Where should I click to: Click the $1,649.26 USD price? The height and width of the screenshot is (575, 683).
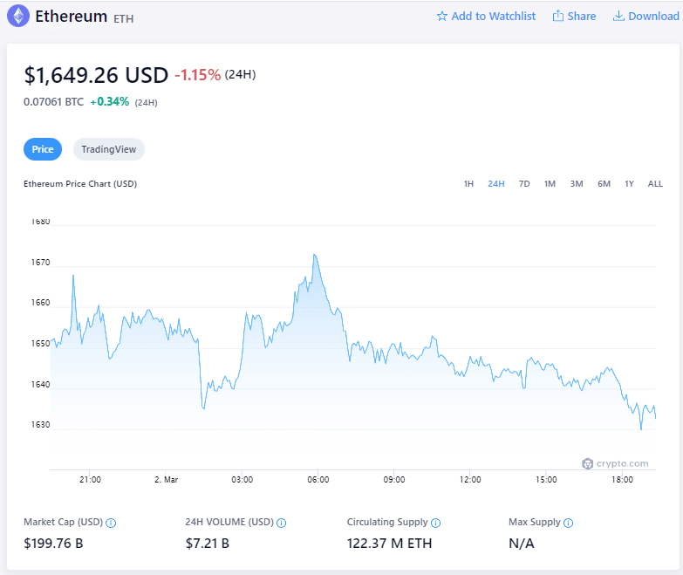coord(96,75)
